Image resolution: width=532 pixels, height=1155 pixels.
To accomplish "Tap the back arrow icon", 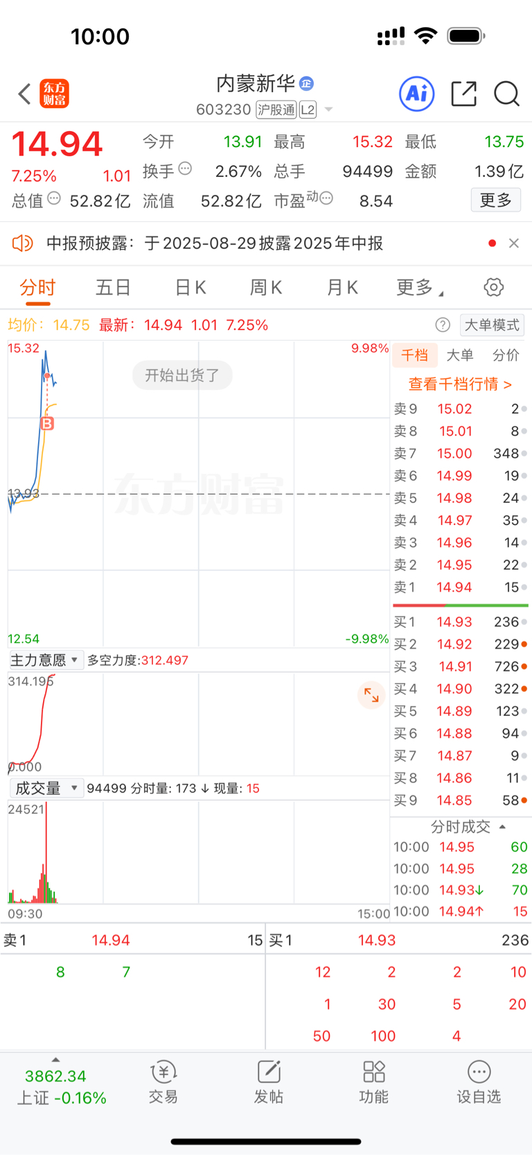I will click(x=24, y=94).
